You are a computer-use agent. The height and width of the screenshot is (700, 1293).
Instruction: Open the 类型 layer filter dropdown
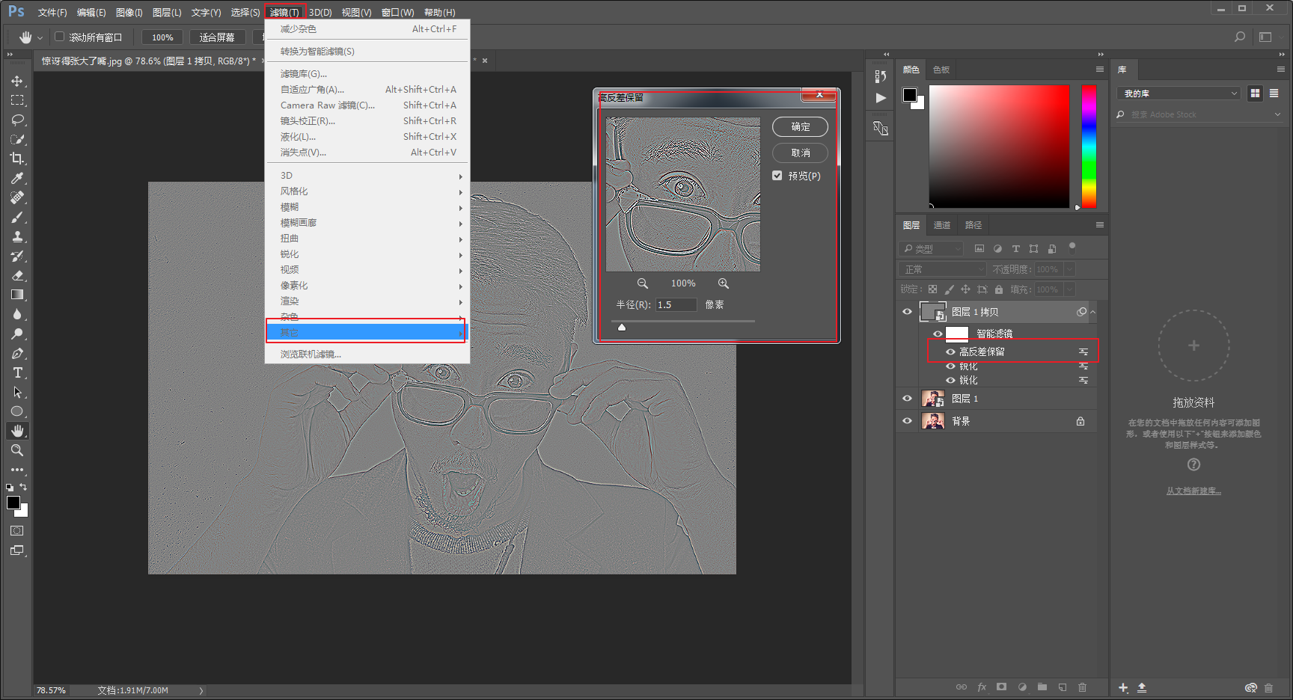931,248
